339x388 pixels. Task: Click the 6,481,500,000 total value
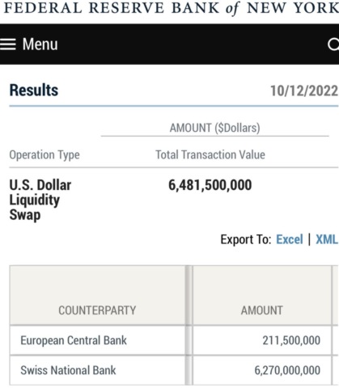tap(210, 185)
